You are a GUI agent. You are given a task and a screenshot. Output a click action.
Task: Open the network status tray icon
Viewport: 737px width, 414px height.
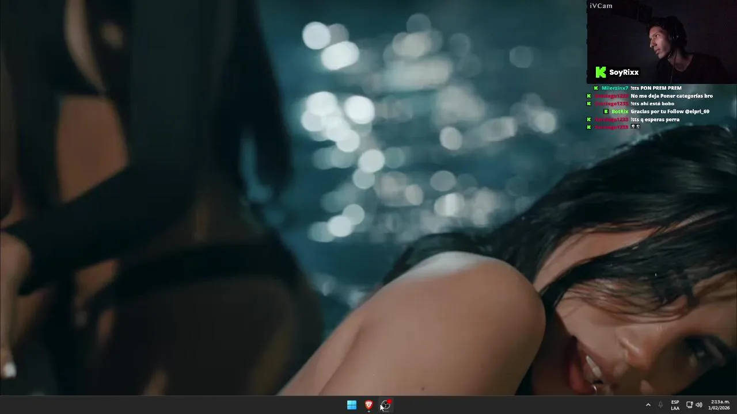[x=689, y=405]
